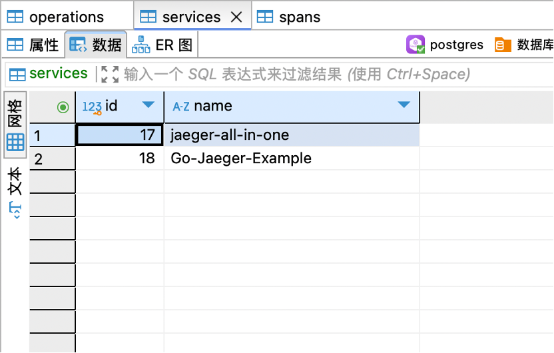Select row header number 2
This screenshot has width=554, height=353.
pos(39,159)
